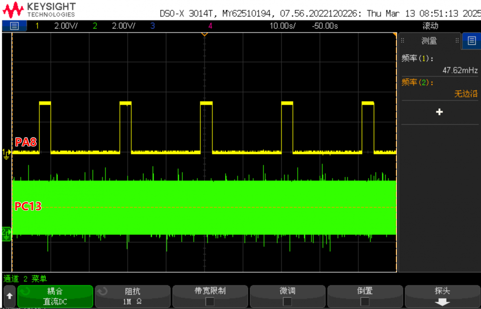Enable the 微调 fine adjustment checkbox

tap(287, 301)
